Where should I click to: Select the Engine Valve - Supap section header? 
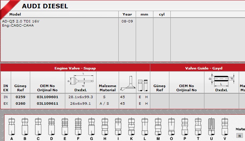point(75,68)
